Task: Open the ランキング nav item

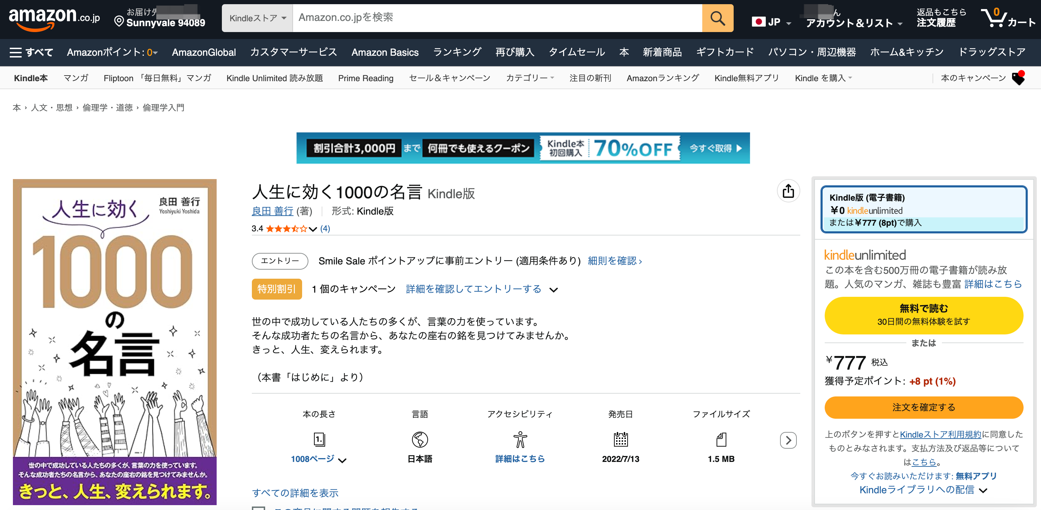Action: point(457,53)
